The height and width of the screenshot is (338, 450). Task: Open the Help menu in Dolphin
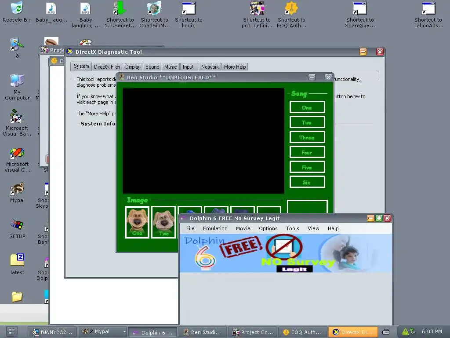click(x=333, y=228)
